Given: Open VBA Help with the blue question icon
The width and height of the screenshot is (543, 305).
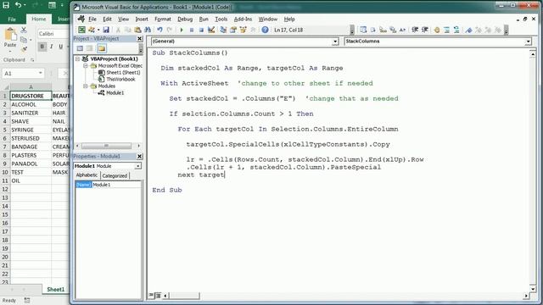Looking at the screenshot, I should 265,30.
